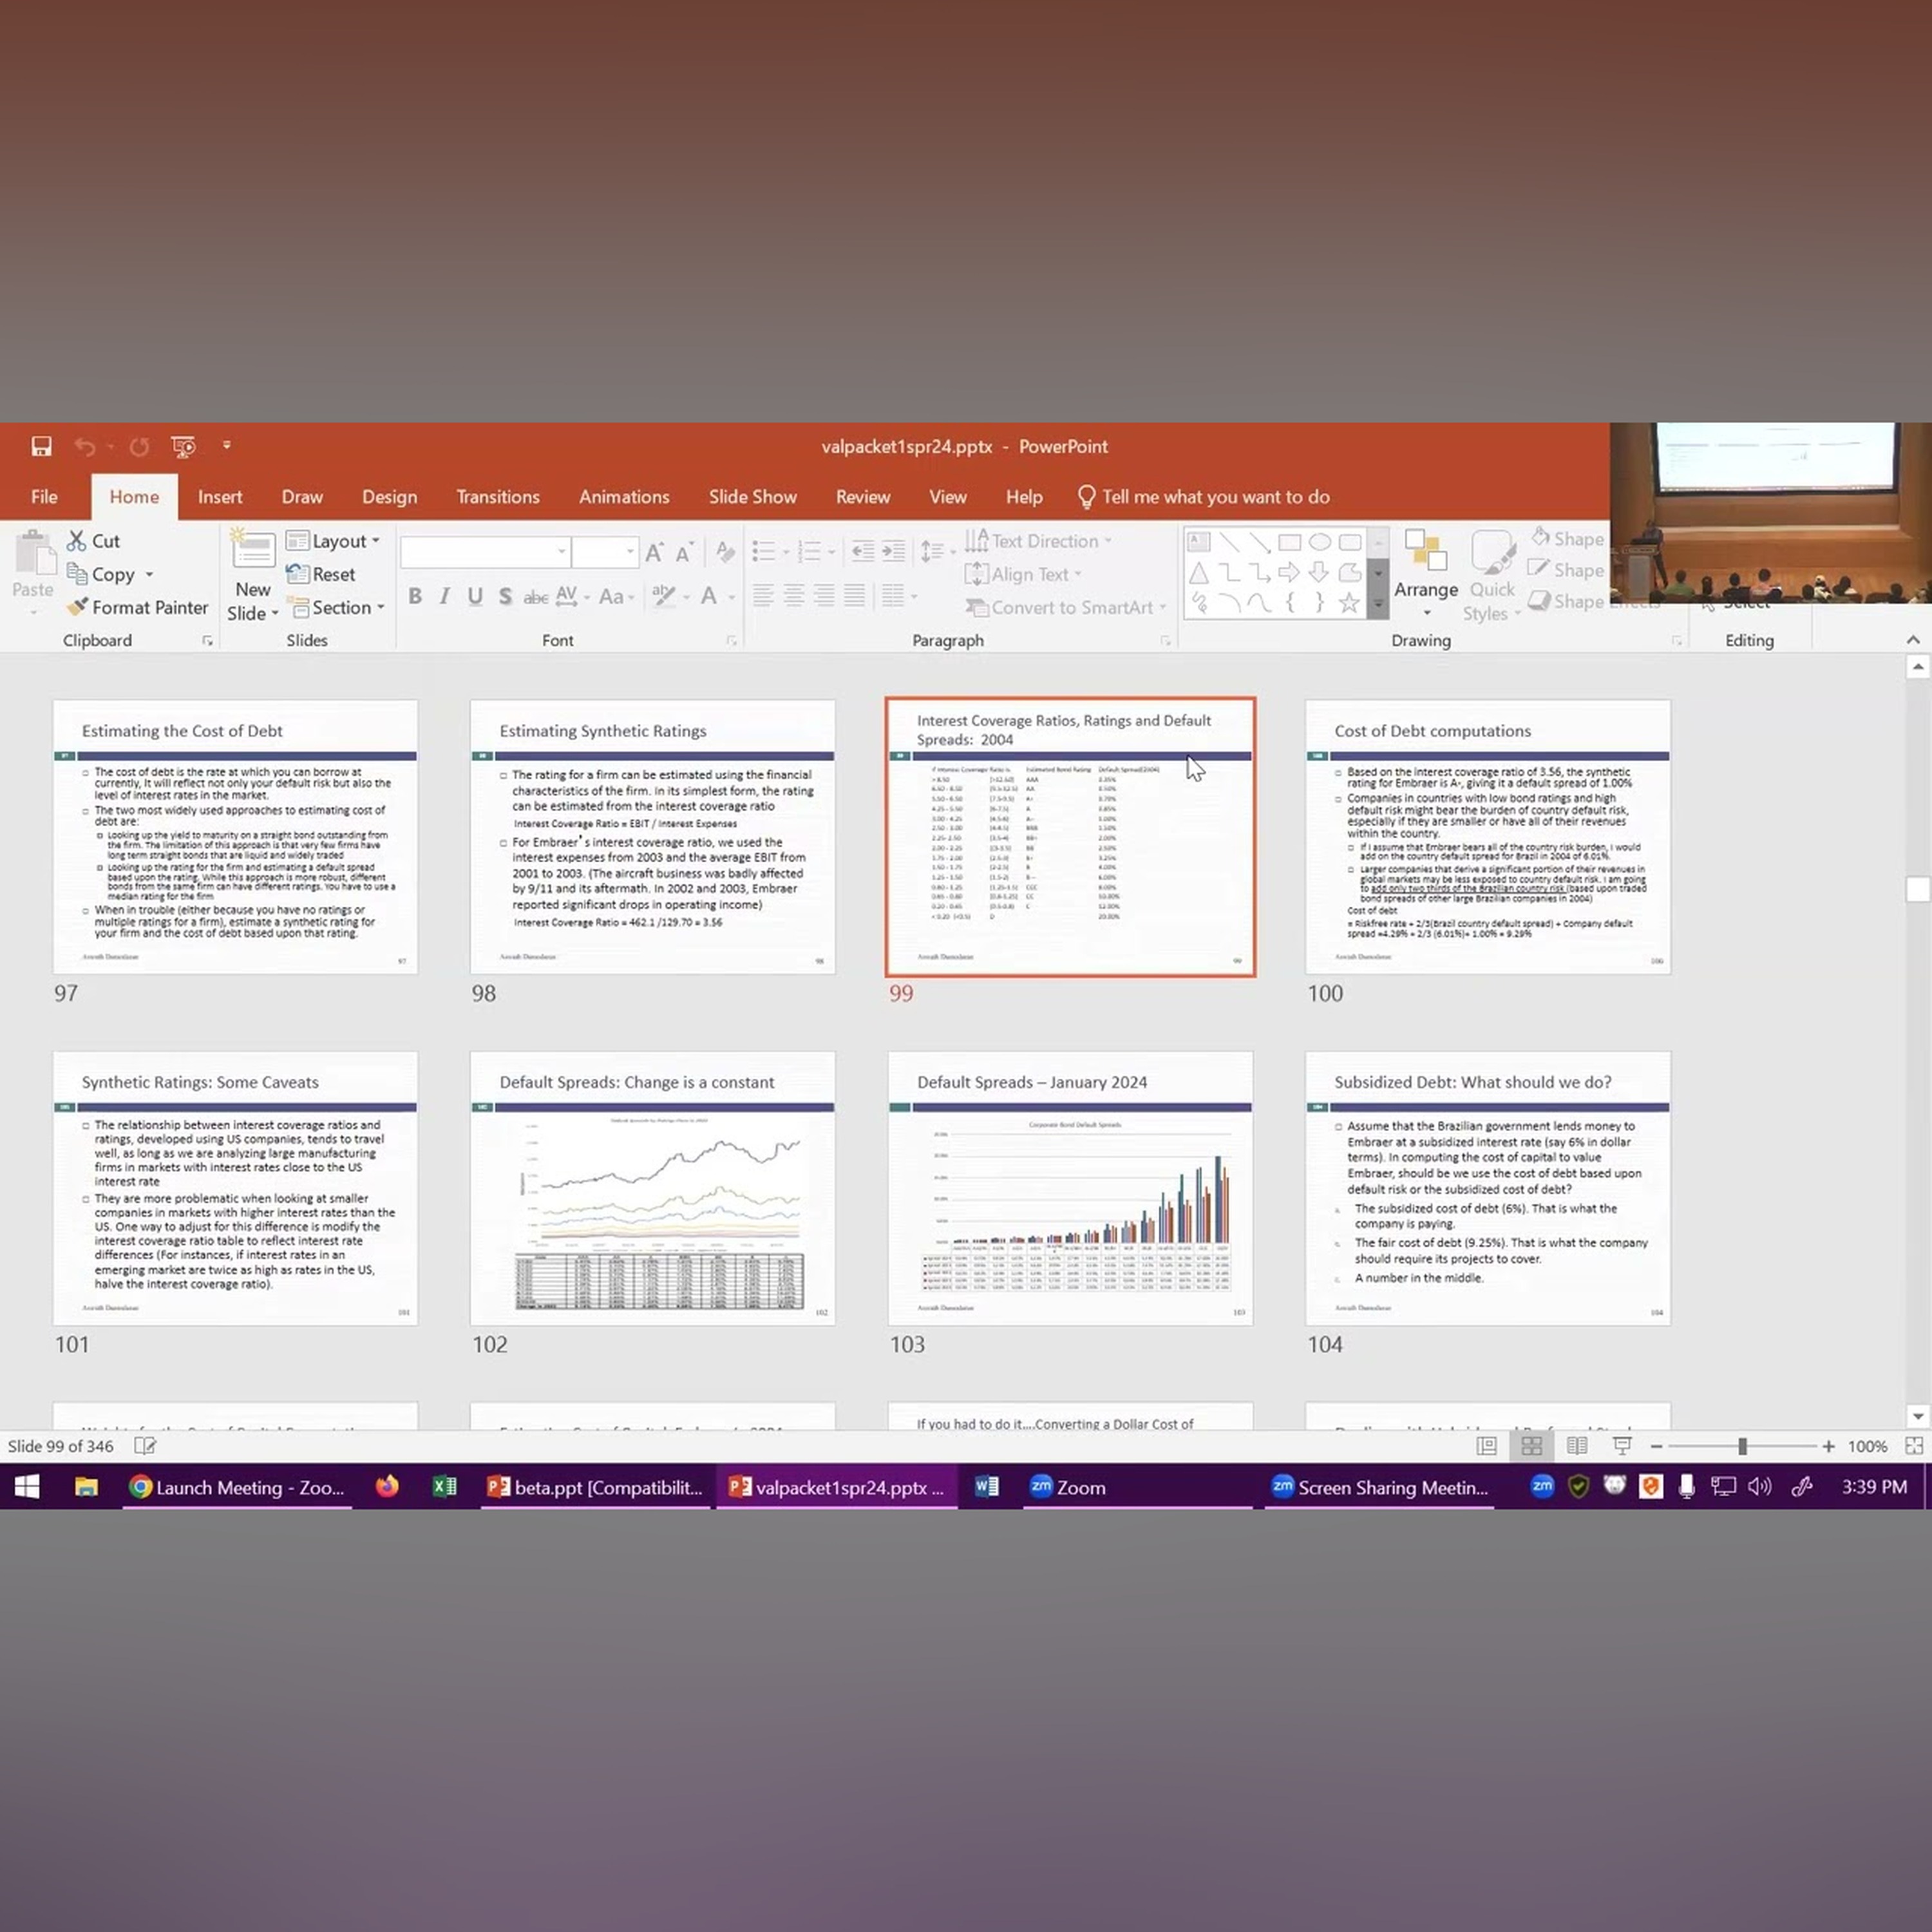Switch to the Transitions tab
The height and width of the screenshot is (1932, 1932).
(498, 497)
